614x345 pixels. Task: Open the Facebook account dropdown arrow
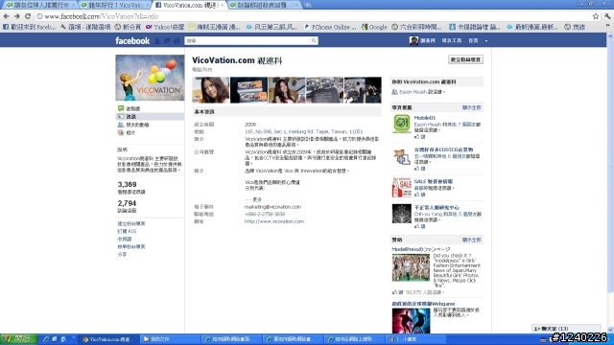(486, 40)
